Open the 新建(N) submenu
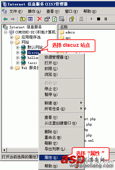115x170 pixels. [61, 103]
